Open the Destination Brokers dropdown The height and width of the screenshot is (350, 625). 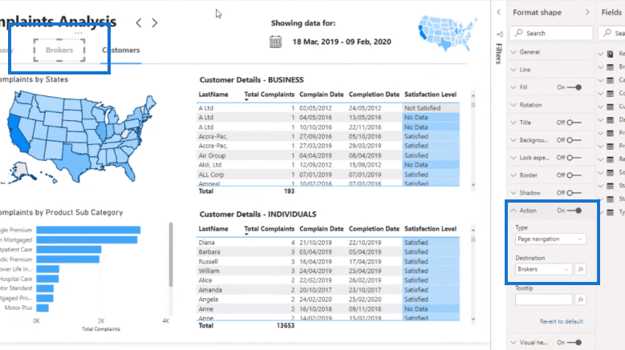click(x=544, y=269)
